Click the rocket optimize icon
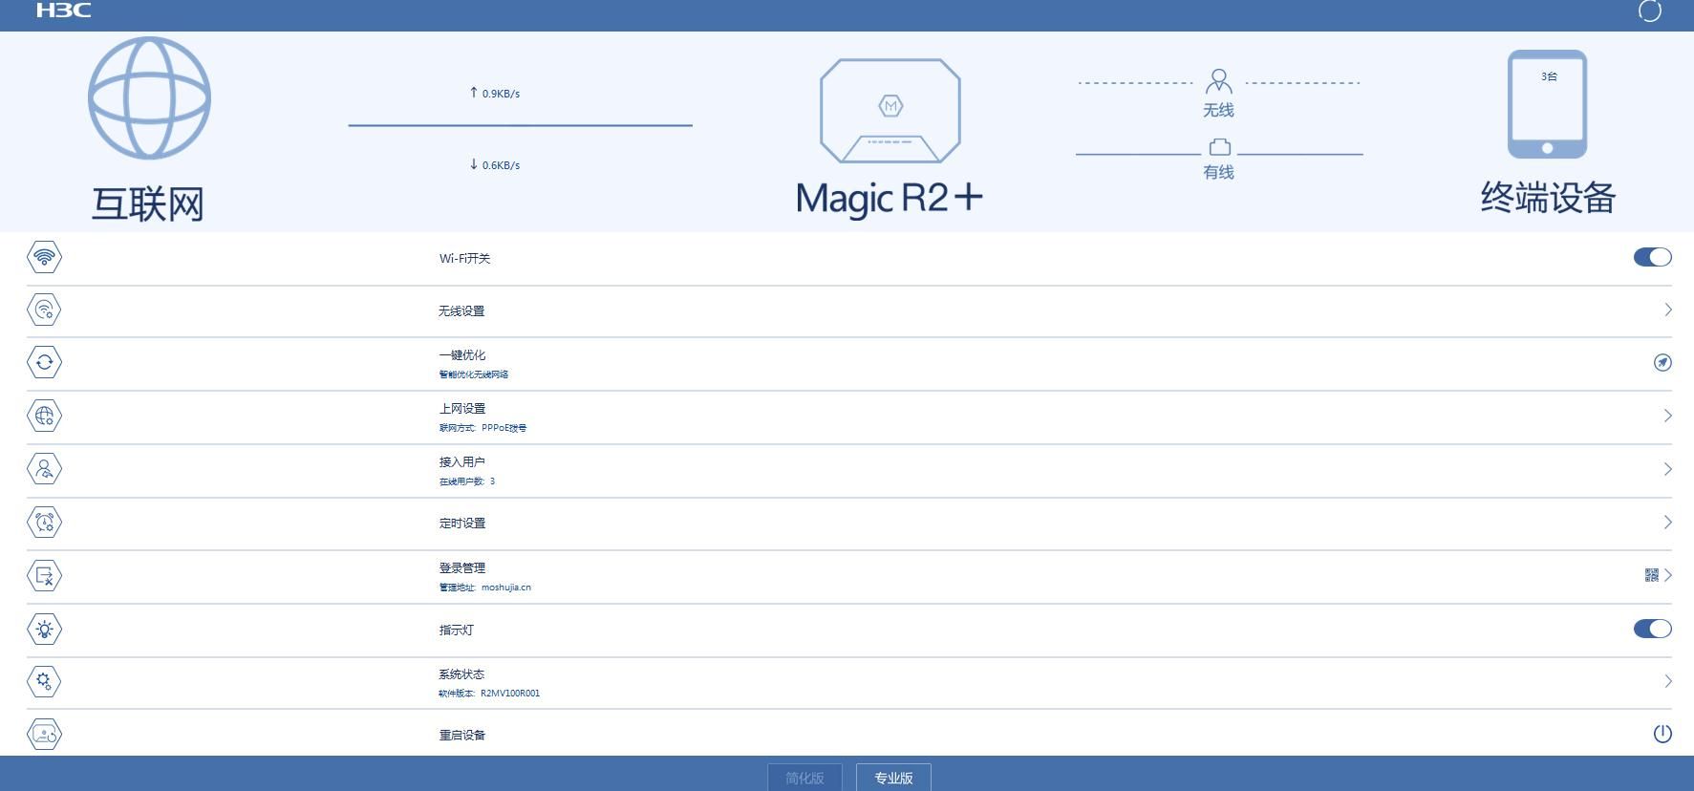Viewport: 1694px width, 791px height. click(x=1662, y=362)
